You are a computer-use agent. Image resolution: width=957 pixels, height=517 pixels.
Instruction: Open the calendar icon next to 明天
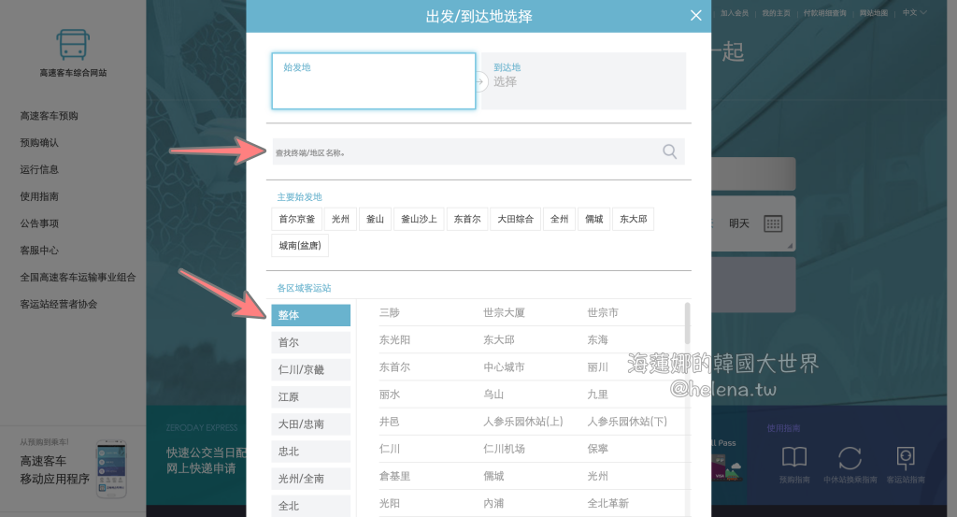tap(773, 223)
